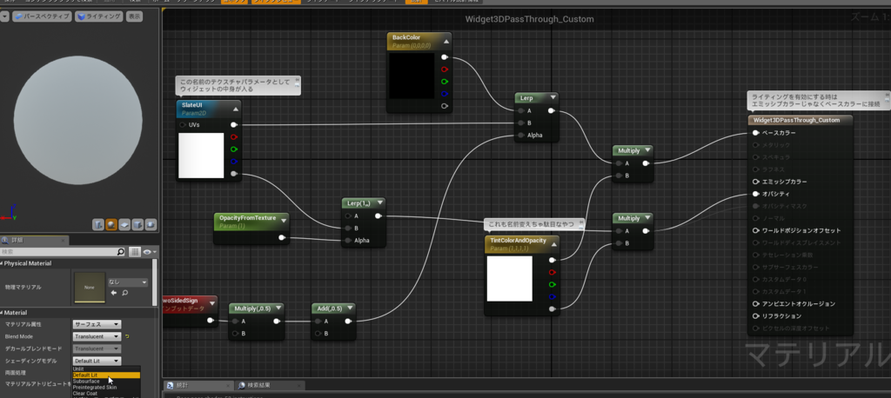The height and width of the screenshot is (398, 891).
Task: Choose Default Lit from shading model list
Action: 105,375
